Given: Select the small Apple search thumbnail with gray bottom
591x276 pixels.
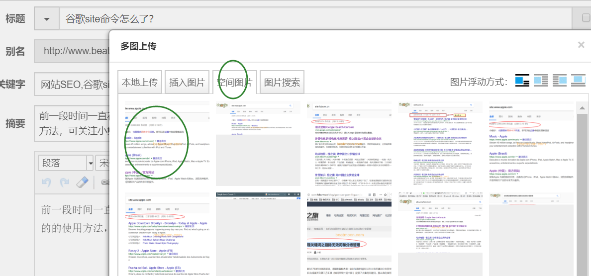Looking at the screenshot, I should click(x=258, y=143).
